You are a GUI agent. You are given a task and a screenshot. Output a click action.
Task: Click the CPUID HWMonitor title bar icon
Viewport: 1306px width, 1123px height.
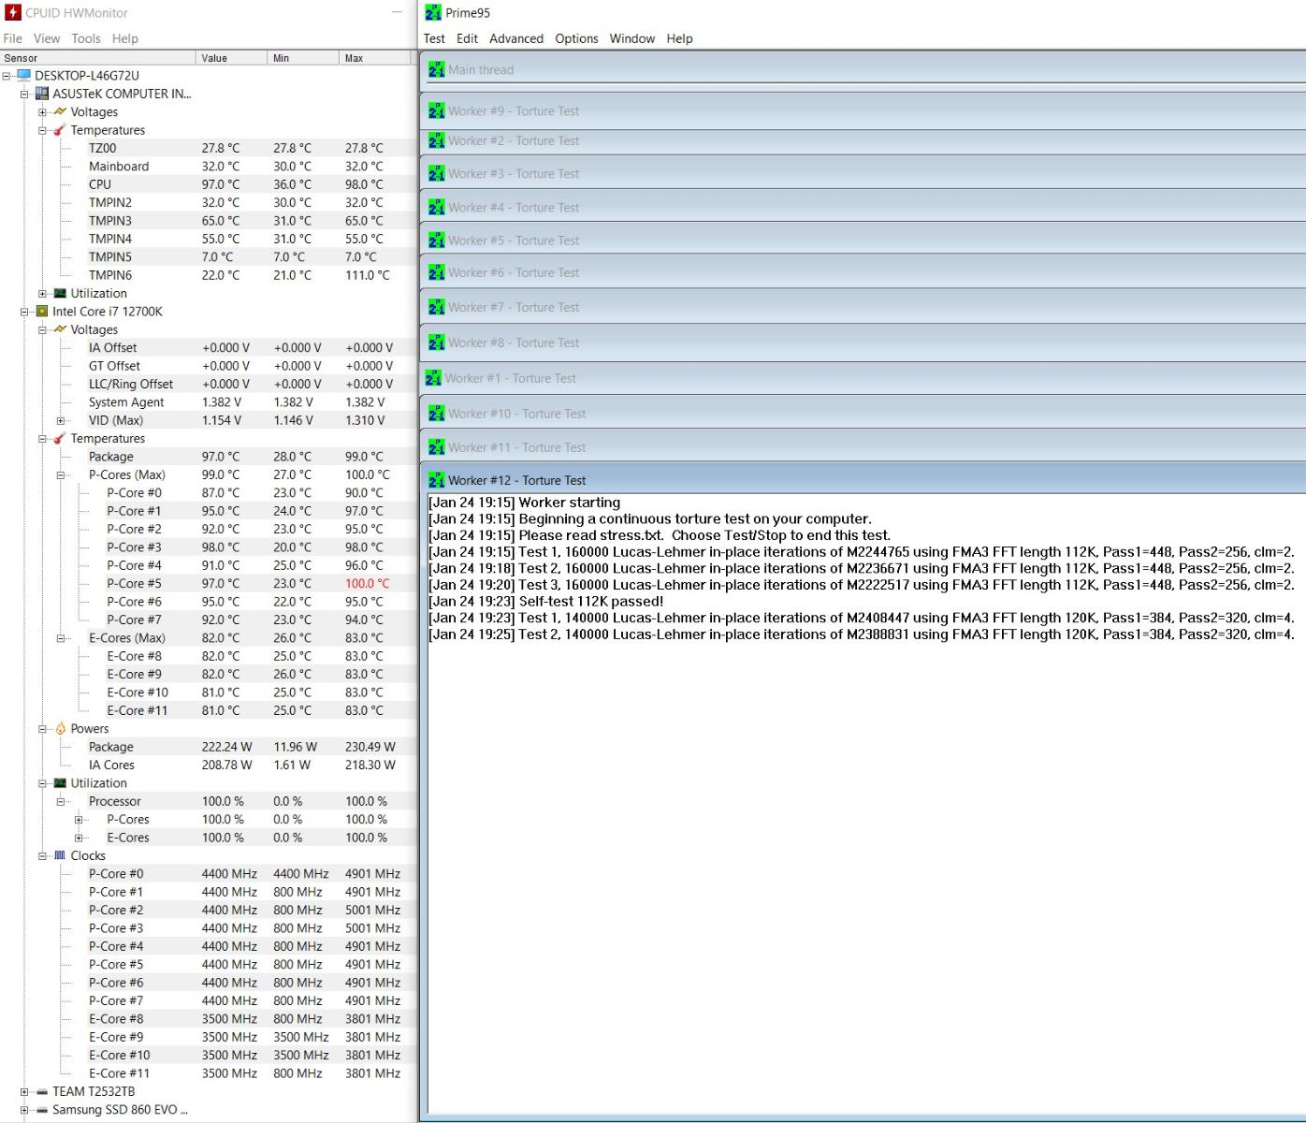coord(13,12)
